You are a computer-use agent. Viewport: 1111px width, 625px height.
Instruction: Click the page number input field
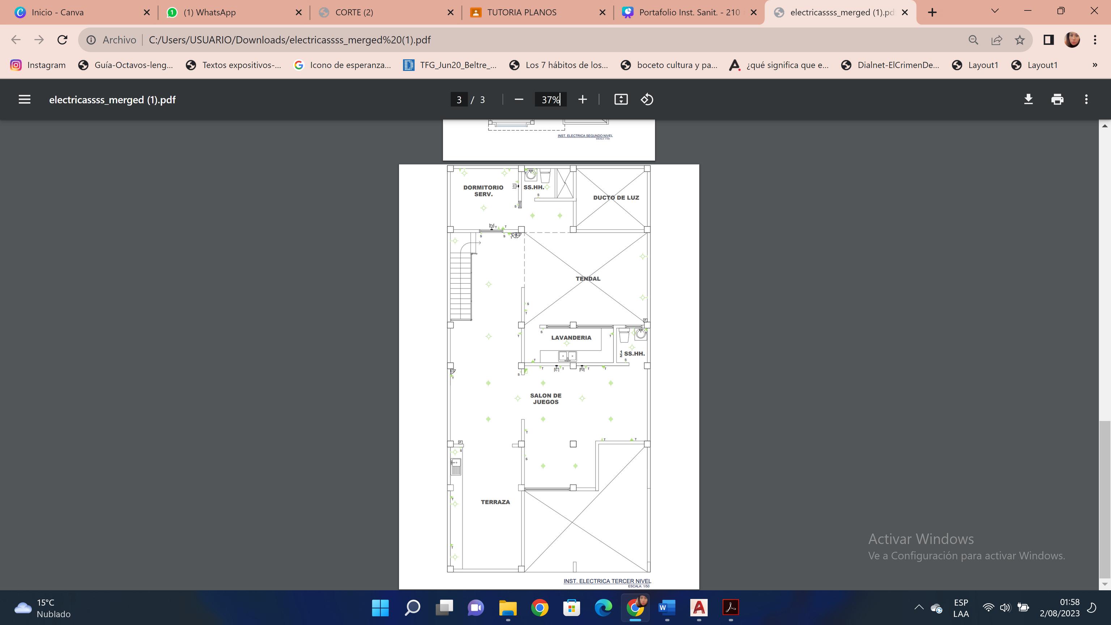459,99
